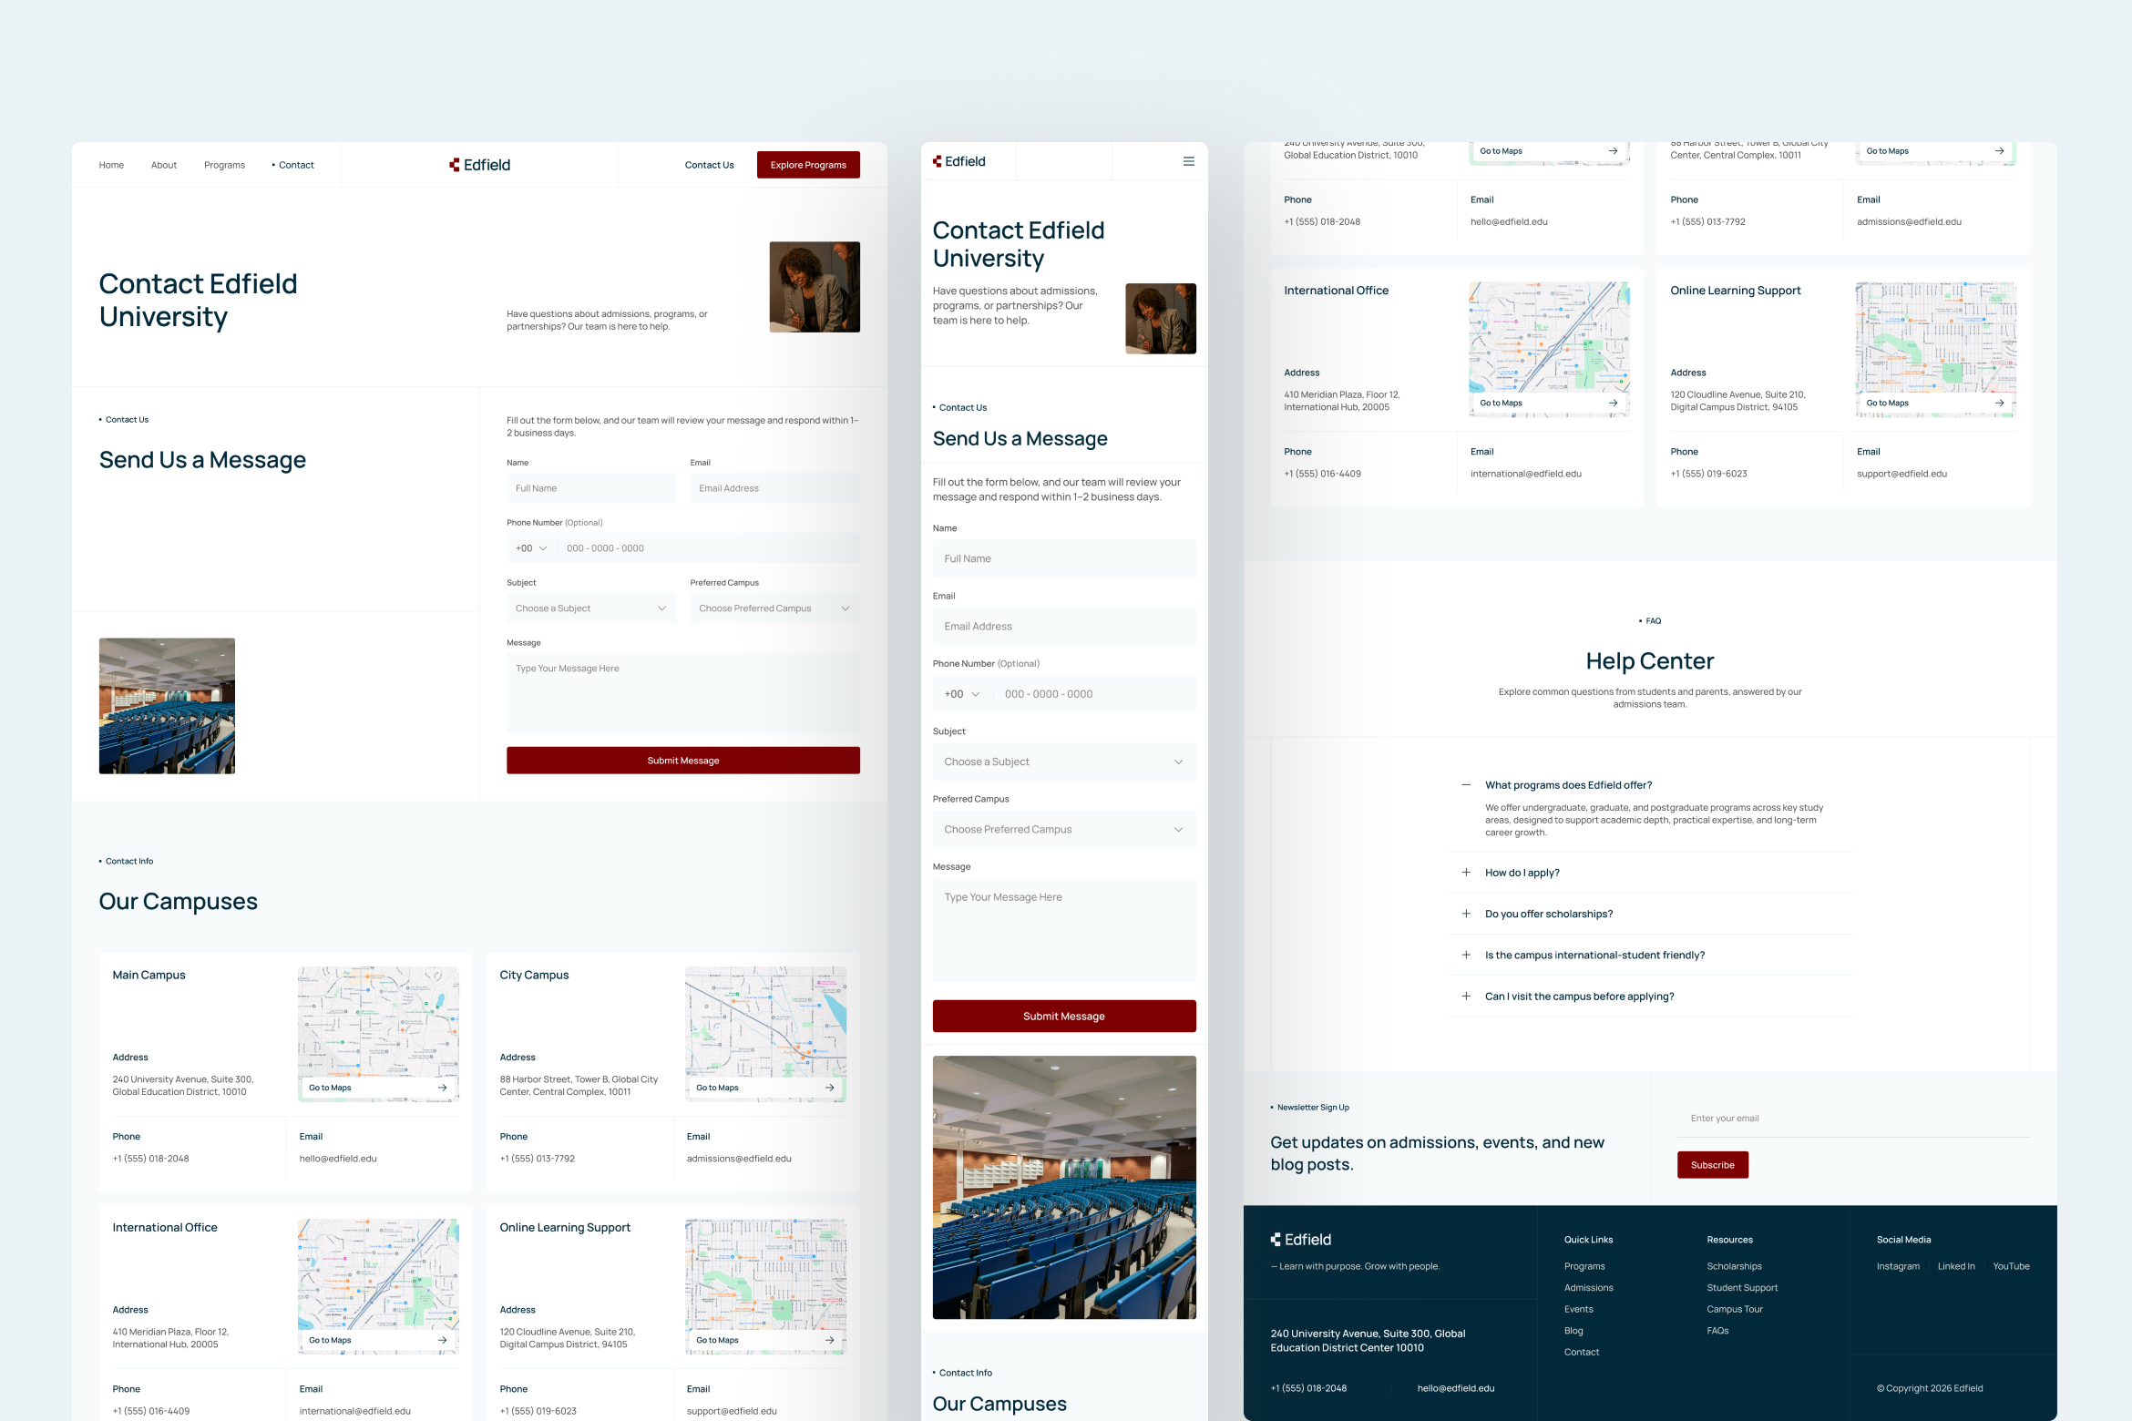
Task: Click the 'Enter your email' newsletter field
Action: tap(1850, 1119)
